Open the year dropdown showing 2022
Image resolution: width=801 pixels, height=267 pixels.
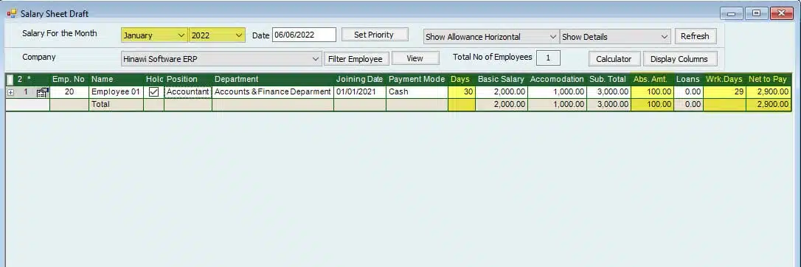(217, 35)
